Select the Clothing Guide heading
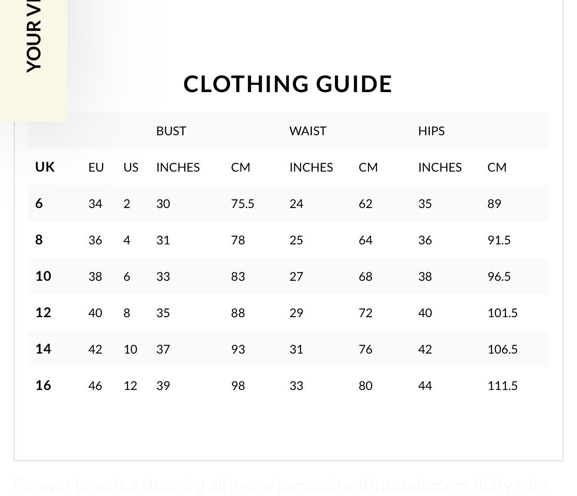The height and width of the screenshot is (496, 577). [x=288, y=84]
